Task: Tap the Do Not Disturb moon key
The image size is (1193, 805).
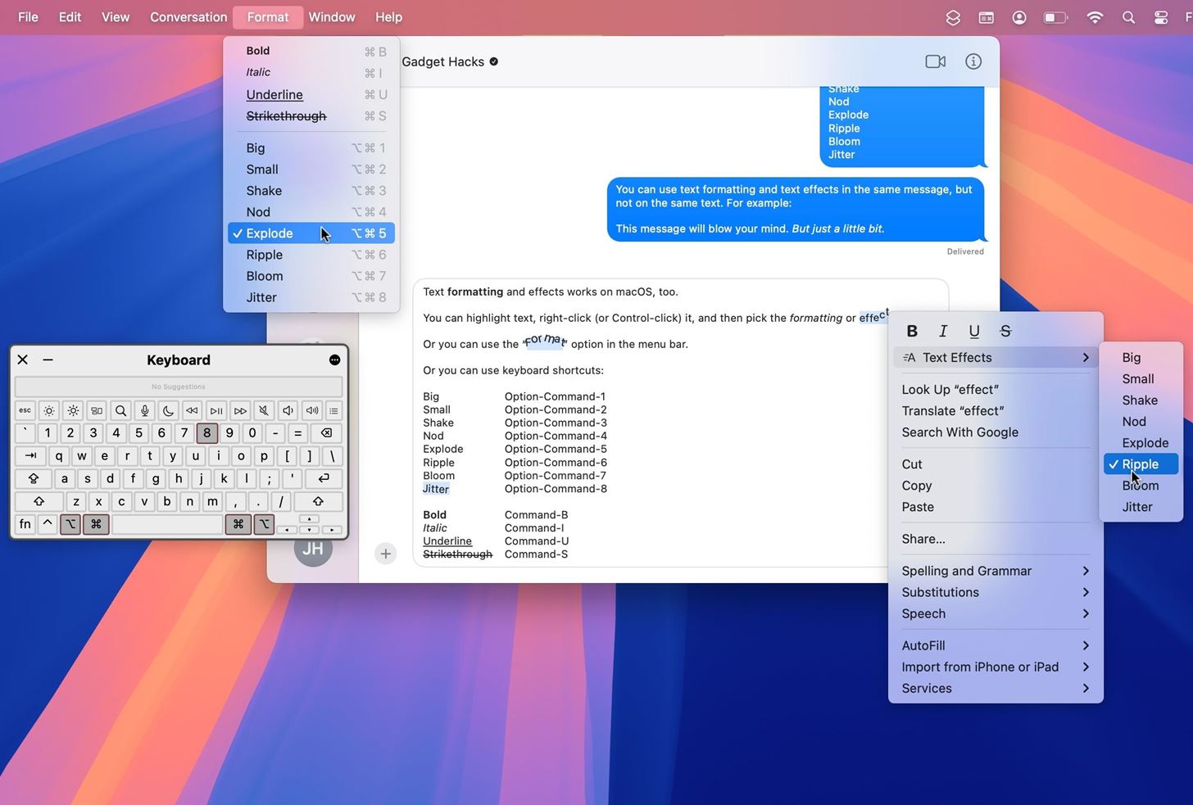Action: click(169, 410)
